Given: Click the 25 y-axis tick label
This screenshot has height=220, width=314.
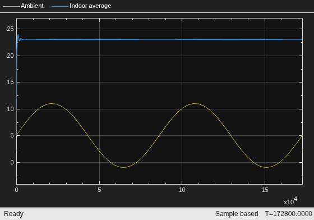Looking at the screenshot, I should coord(10,29).
